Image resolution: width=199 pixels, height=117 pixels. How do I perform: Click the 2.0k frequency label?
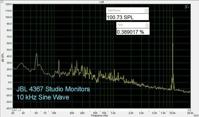point(131,113)
